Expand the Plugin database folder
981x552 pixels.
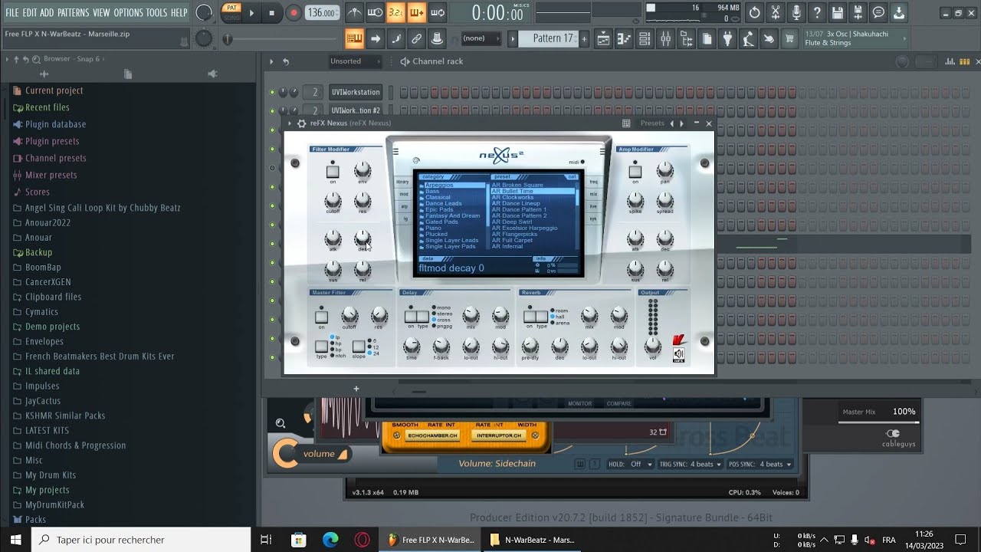(55, 124)
